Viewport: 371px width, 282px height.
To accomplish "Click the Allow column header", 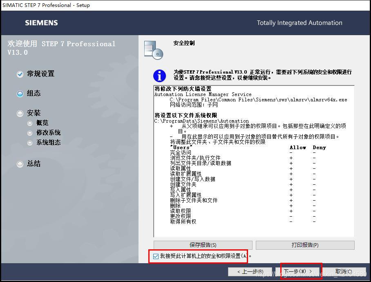I will point(298,148).
